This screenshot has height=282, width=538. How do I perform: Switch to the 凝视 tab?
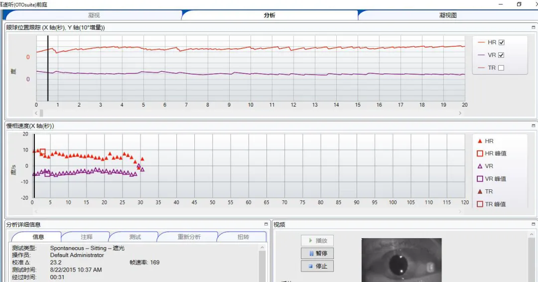(x=94, y=15)
